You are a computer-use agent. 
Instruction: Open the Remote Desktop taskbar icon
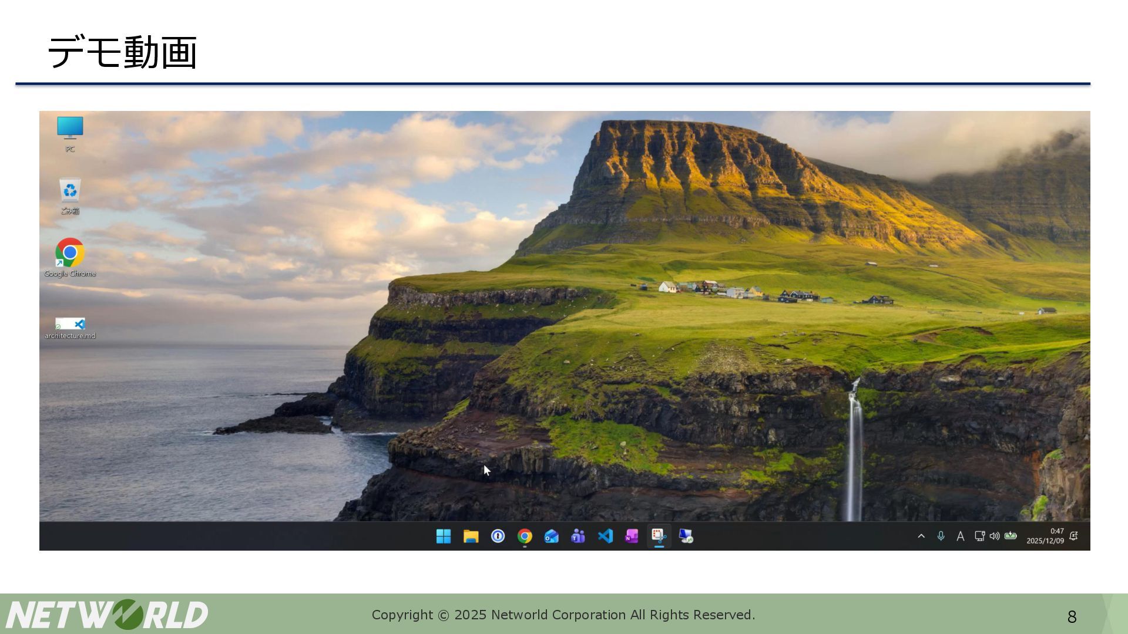tap(686, 536)
